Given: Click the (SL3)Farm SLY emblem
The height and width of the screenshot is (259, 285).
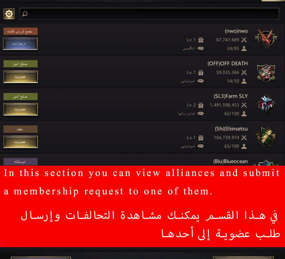Looking at the screenshot, I should pos(266,104).
